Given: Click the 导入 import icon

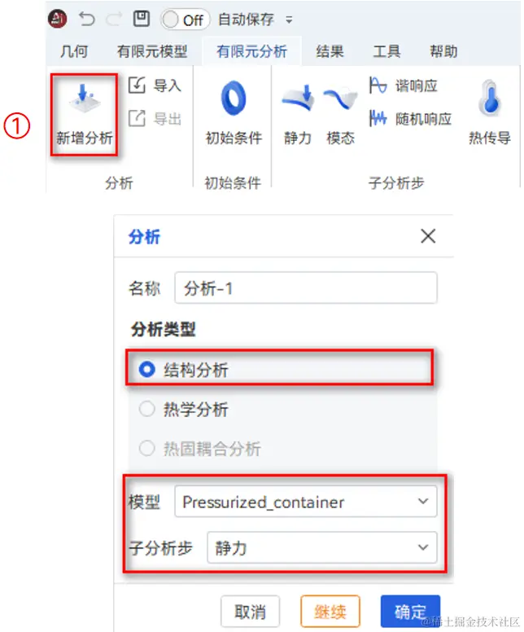Looking at the screenshot, I should click(x=137, y=85).
